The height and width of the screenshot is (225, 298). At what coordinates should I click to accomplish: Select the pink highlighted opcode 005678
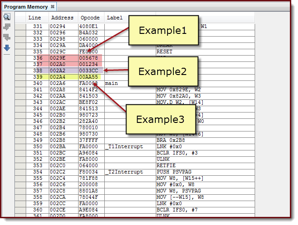[89, 58]
